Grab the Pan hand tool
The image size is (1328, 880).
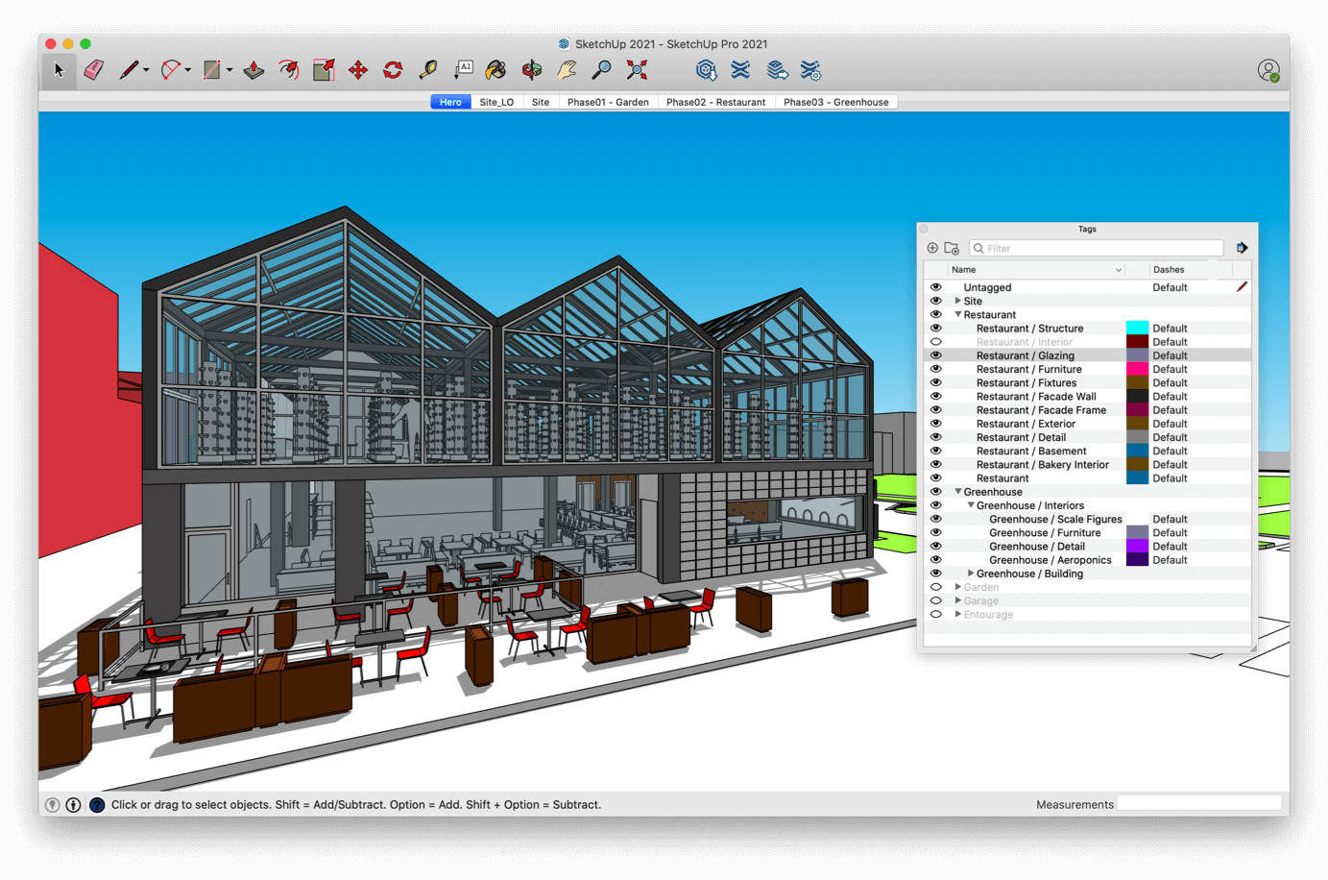[x=566, y=69]
